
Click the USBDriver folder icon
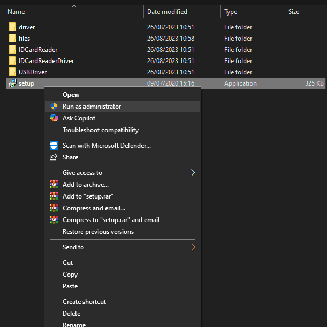[x=12, y=72]
